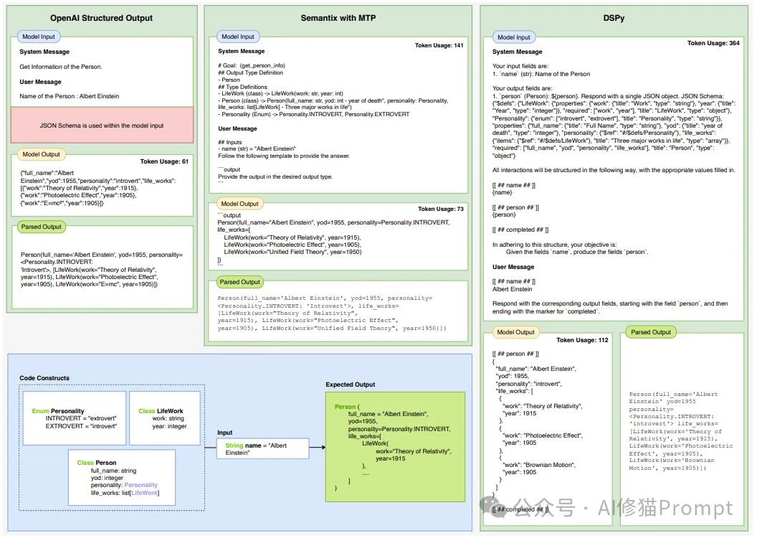The width and height of the screenshot is (757, 538).
Task: Click Model Output label in OpenAI panel
Action: (41, 154)
